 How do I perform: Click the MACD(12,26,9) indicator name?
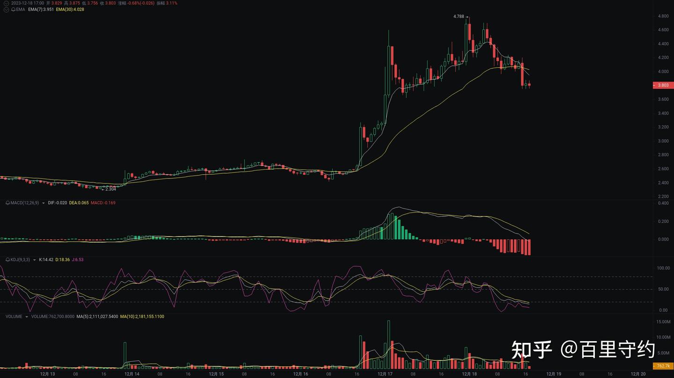click(25, 203)
